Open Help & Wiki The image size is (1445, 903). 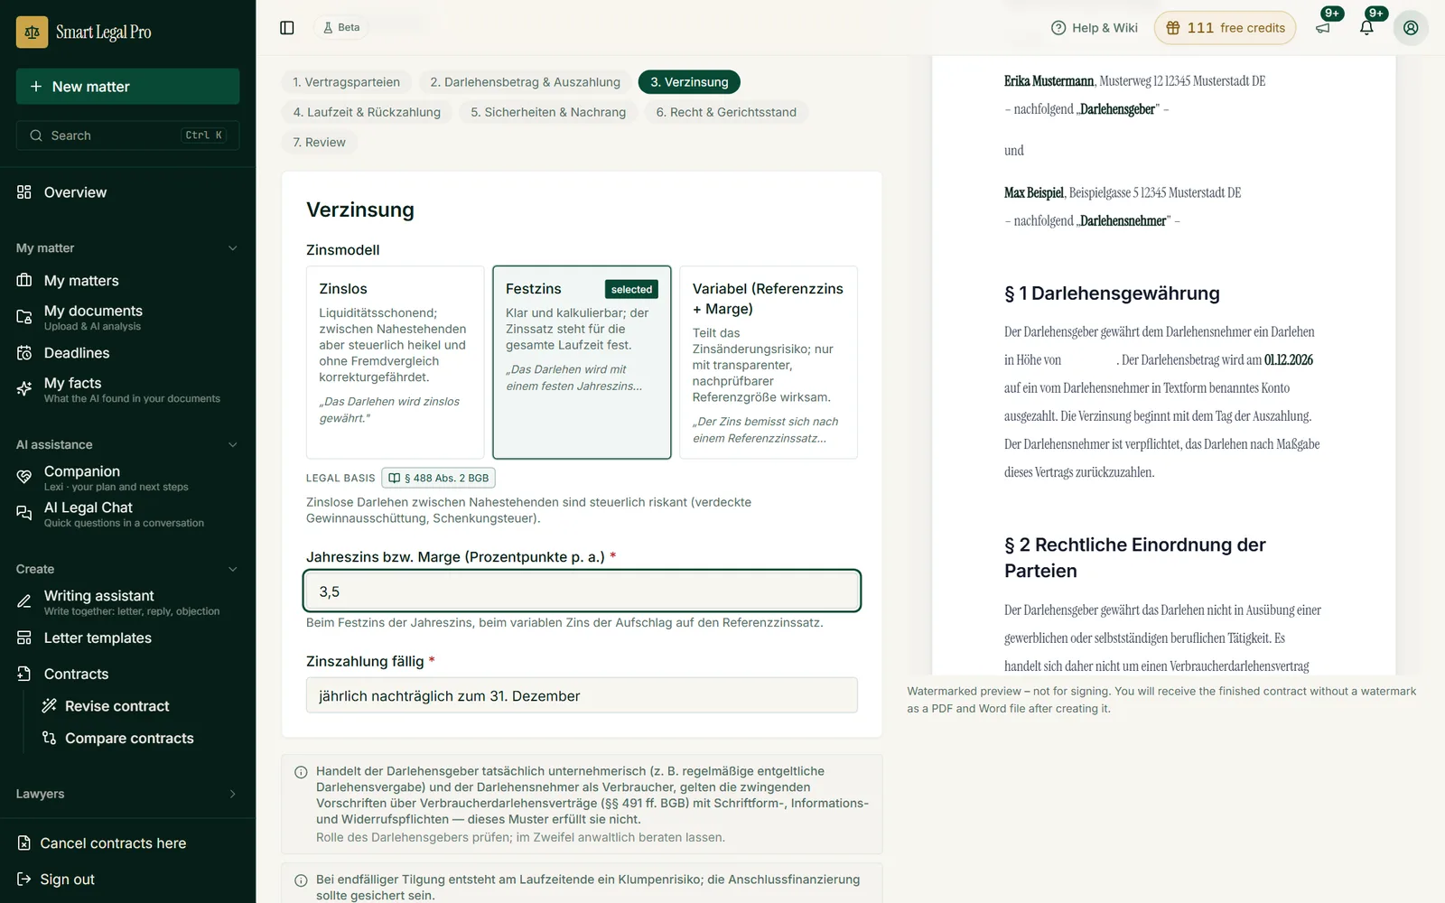(x=1095, y=28)
